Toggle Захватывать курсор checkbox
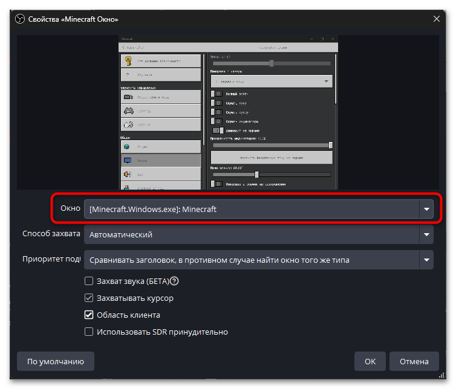The image size is (456, 389). coord(89,298)
